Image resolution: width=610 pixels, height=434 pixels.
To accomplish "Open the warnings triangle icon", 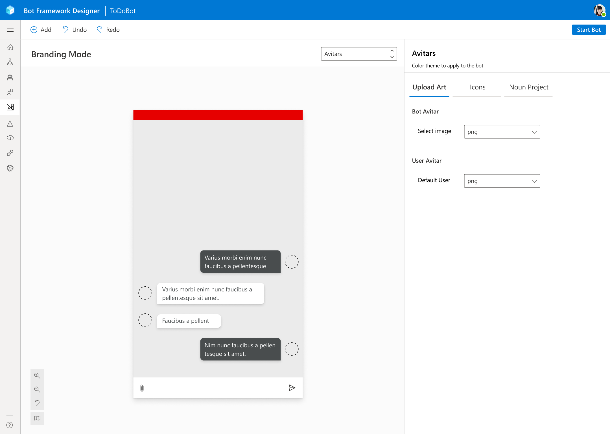I will tap(10, 124).
